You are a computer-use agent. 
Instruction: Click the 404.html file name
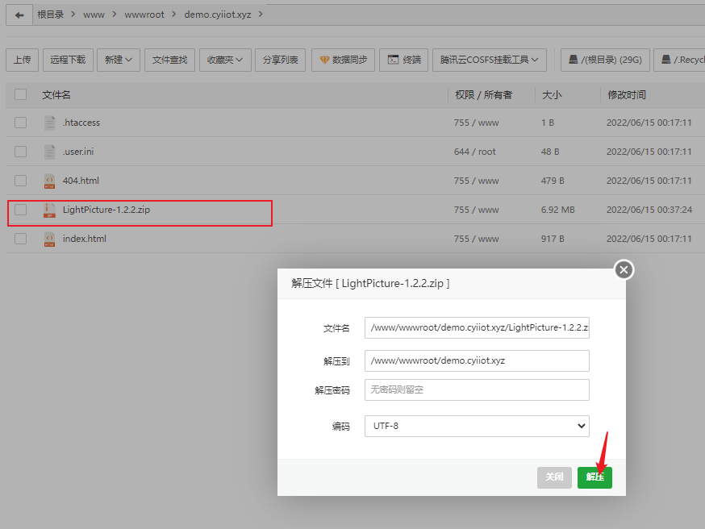click(x=81, y=181)
